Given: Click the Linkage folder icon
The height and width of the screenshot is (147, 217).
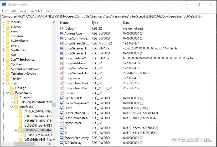Looking at the screenshot, I should point(12,88).
